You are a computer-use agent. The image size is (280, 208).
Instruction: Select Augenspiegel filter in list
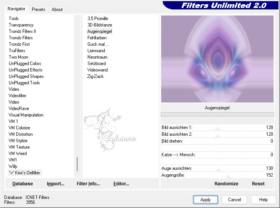[x=100, y=31]
